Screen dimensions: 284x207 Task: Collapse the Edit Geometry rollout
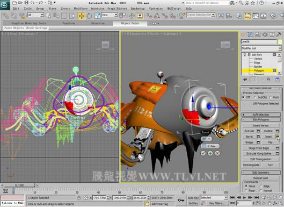(x=261, y=173)
